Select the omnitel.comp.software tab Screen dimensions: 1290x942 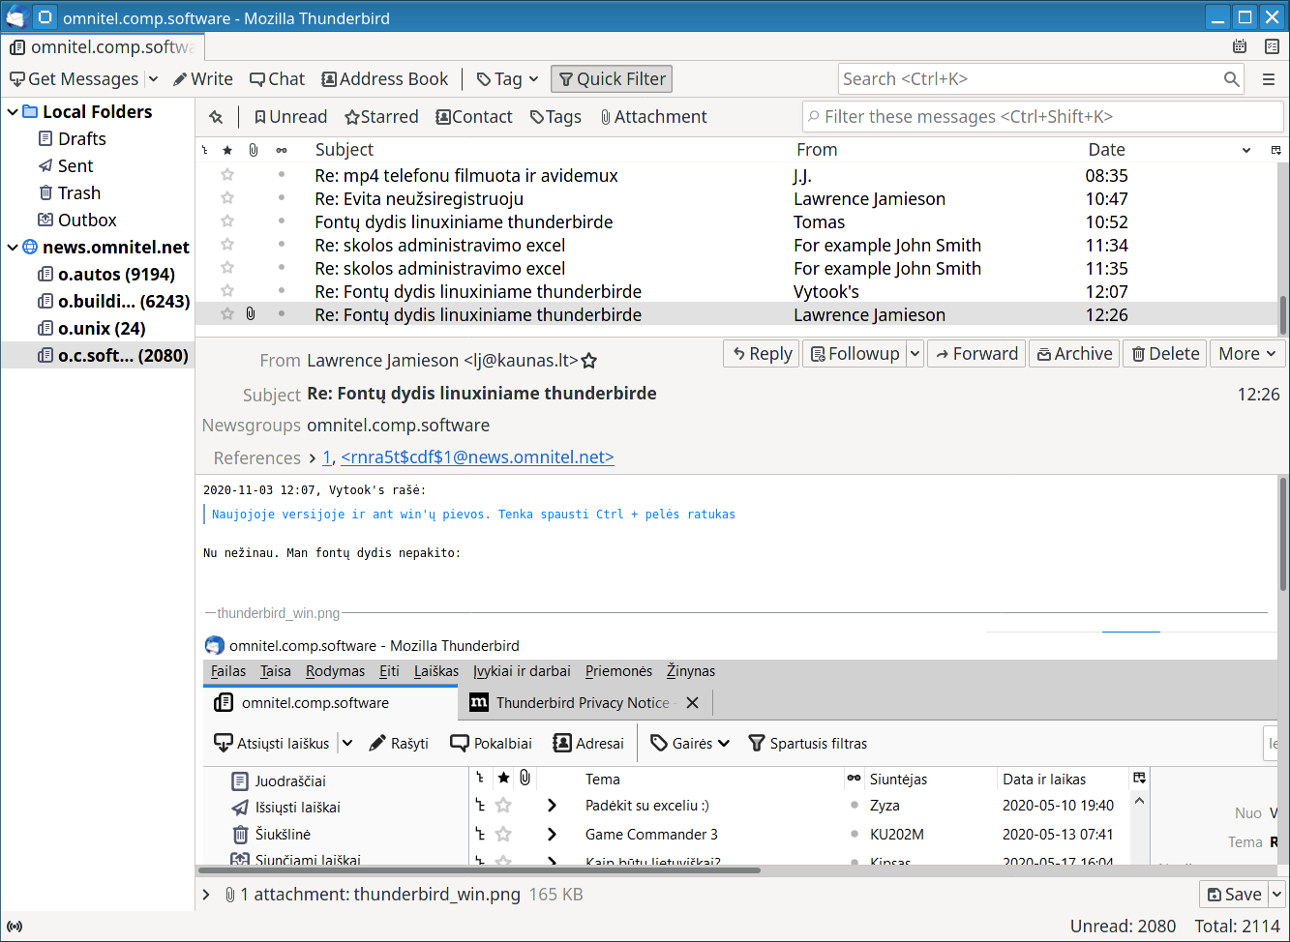point(103,46)
